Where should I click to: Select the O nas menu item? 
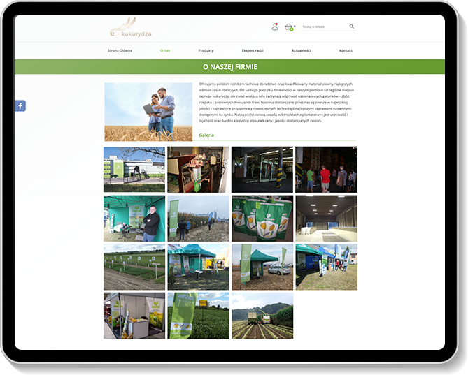(x=165, y=51)
